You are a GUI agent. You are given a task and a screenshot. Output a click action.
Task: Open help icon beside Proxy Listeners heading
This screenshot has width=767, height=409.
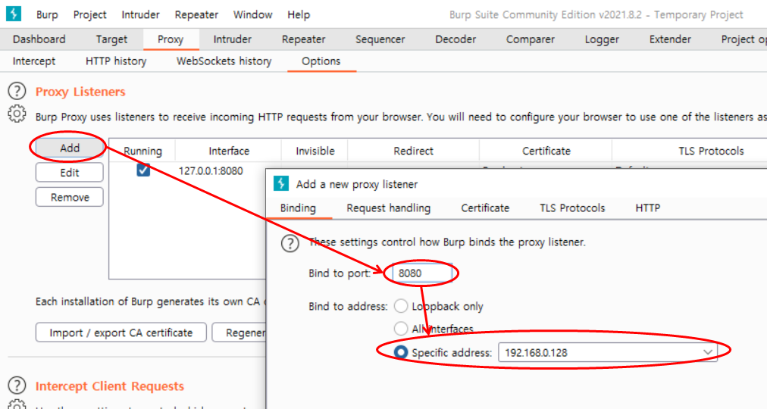click(17, 91)
